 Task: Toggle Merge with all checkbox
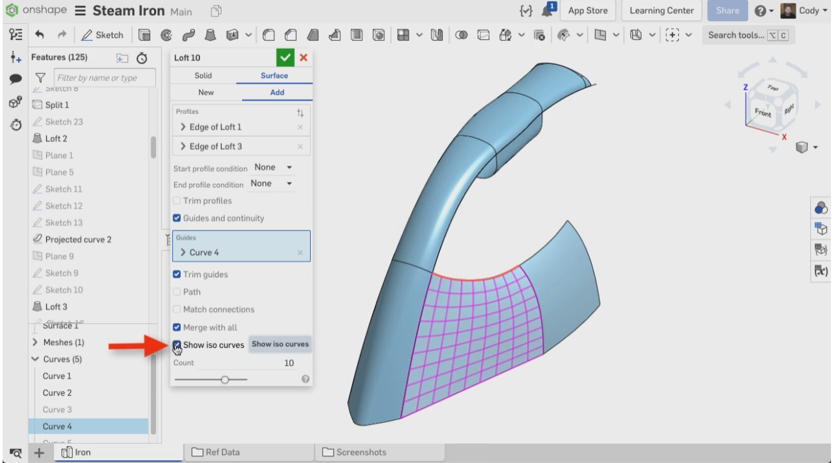(177, 327)
